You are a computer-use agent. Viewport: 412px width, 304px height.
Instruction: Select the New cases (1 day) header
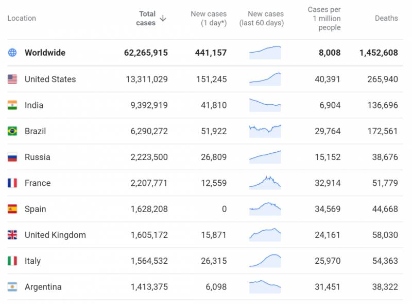click(x=209, y=18)
